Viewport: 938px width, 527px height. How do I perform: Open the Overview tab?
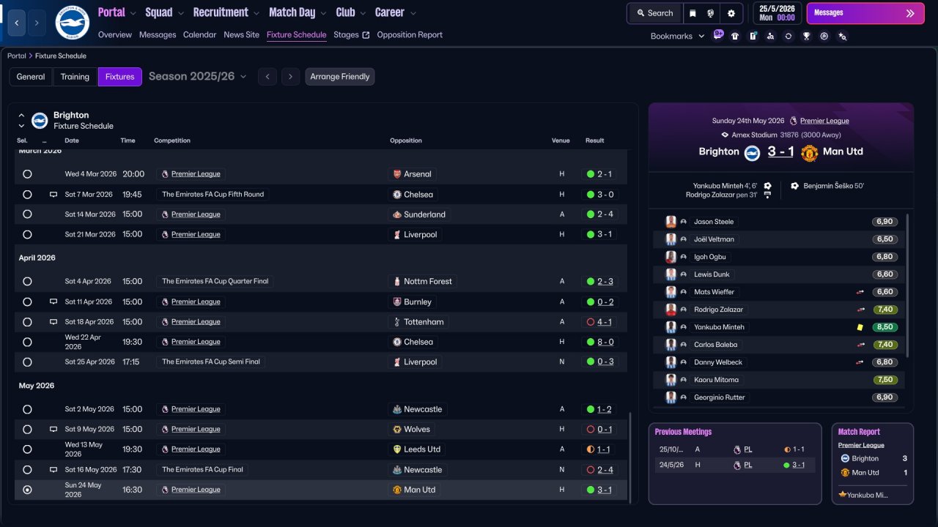[115, 34]
